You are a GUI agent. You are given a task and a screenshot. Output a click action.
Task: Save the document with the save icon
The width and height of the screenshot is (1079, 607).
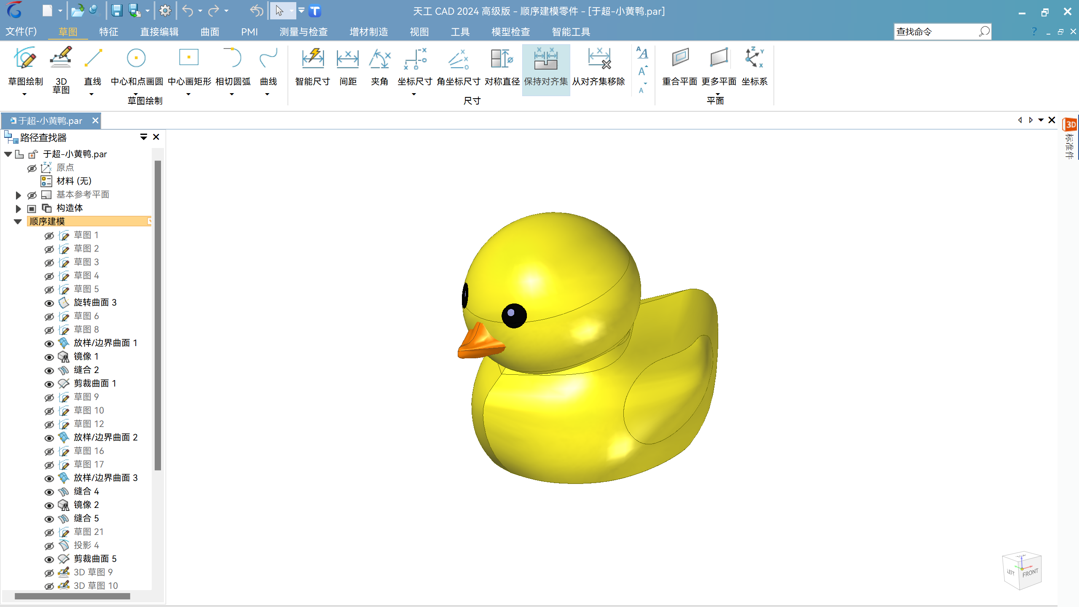point(117,11)
